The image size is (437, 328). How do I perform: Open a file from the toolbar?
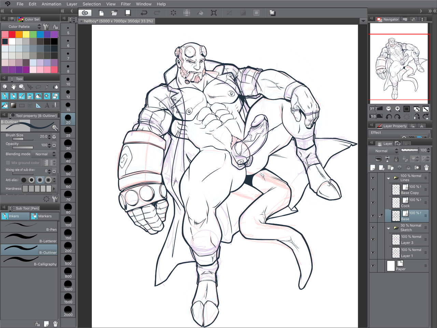(x=114, y=13)
